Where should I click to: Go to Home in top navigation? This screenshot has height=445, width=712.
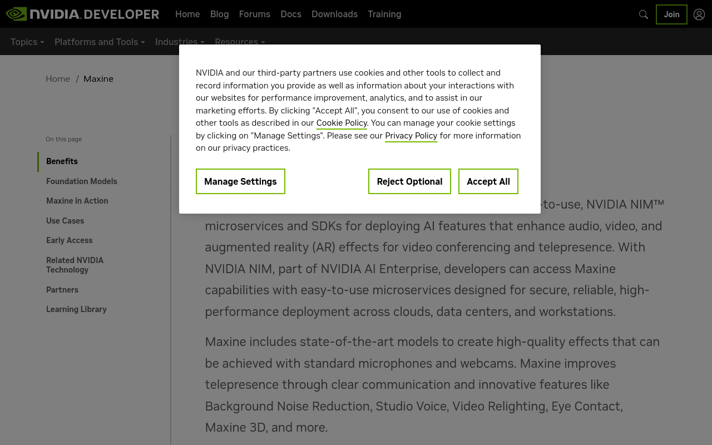click(x=187, y=14)
